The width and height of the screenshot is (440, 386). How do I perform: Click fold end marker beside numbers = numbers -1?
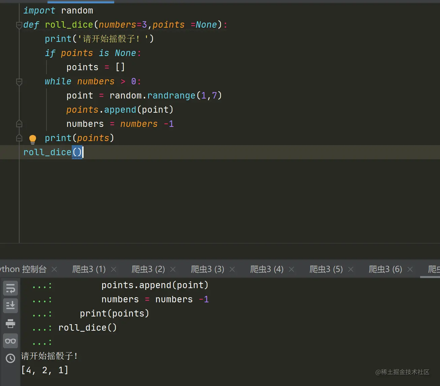[19, 124]
